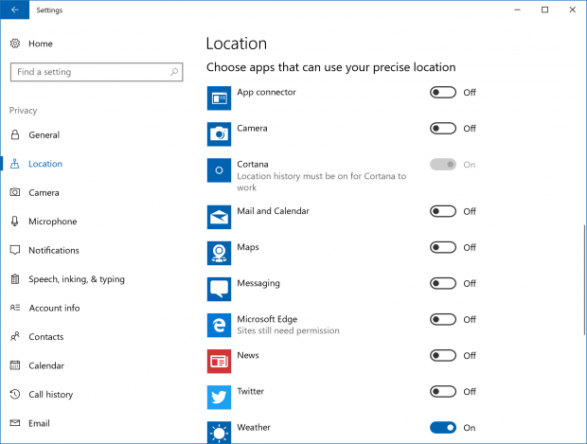Click the Camera app icon in list

[x=219, y=134]
